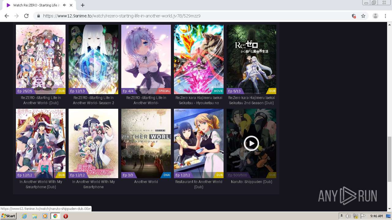Screen dimensions: 392x220
Task: Click the address bar URL
Action: click(122, 16)
